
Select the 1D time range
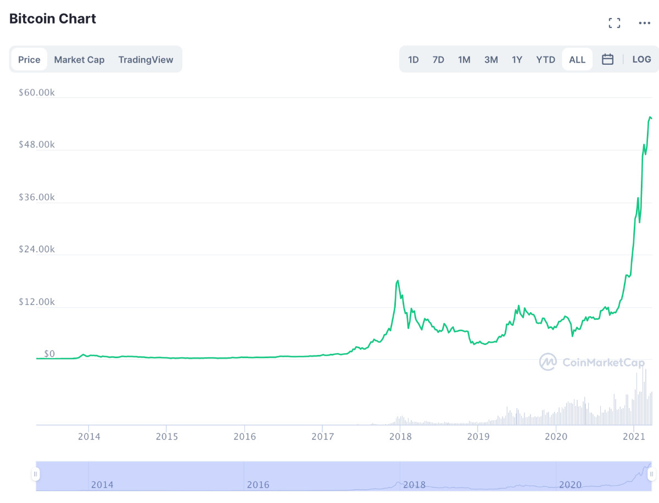pyautogui.click(x=414, y=59)
